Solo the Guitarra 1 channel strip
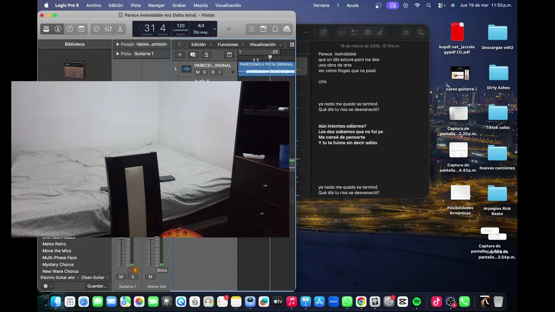 (x=133, y=276)
